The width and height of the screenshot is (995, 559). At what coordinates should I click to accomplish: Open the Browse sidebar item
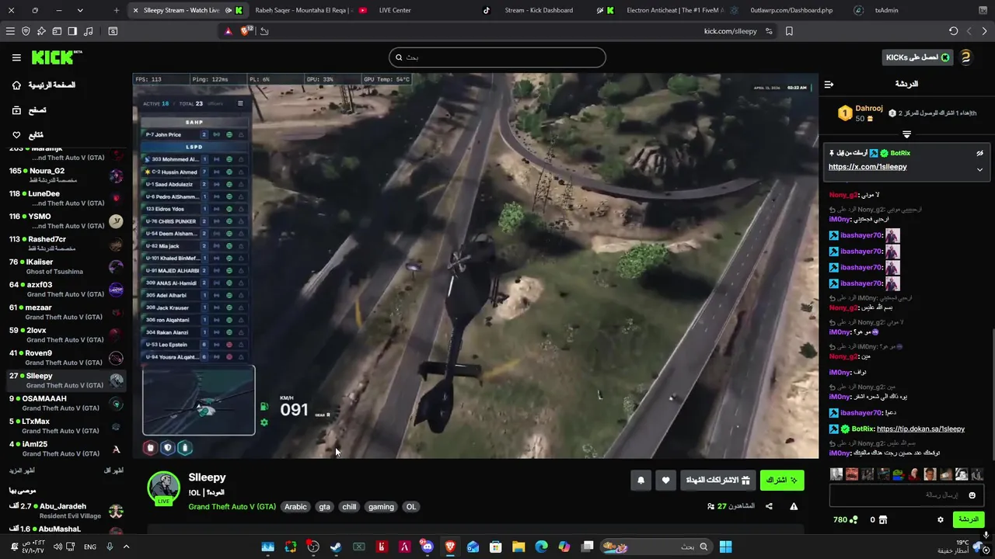tap(29, 110)
